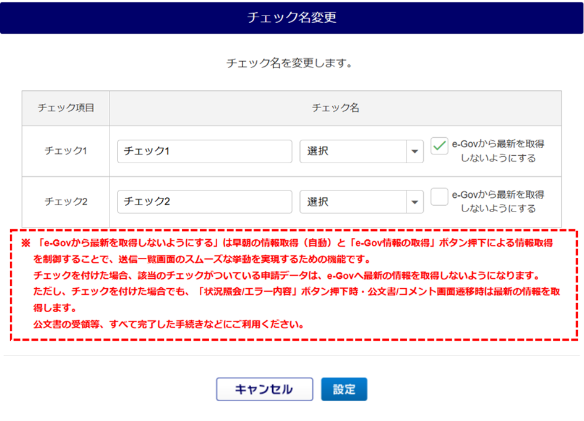Click the チェック名変更 dialog title

click(x=291, y=17)
